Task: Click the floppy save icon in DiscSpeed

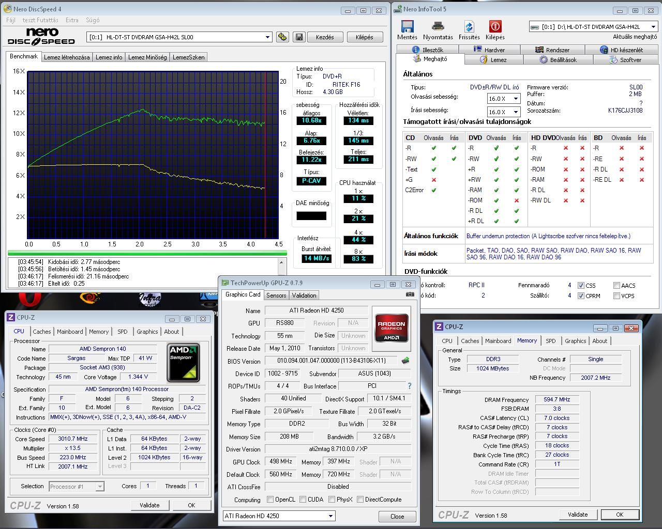Action: 299,37
